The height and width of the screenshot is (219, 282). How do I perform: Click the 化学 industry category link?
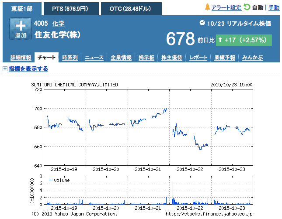click(x=58, y=24)
